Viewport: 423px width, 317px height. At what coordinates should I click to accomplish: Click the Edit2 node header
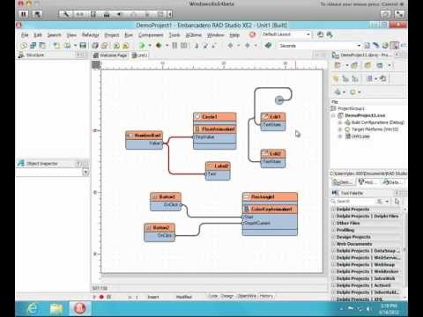[x=273, y=153]
